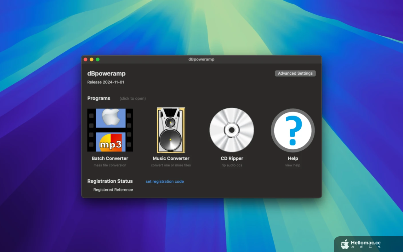Click the '(click to open)' hint text
This screenshot has height=252, width=403.
pos(133,99)
